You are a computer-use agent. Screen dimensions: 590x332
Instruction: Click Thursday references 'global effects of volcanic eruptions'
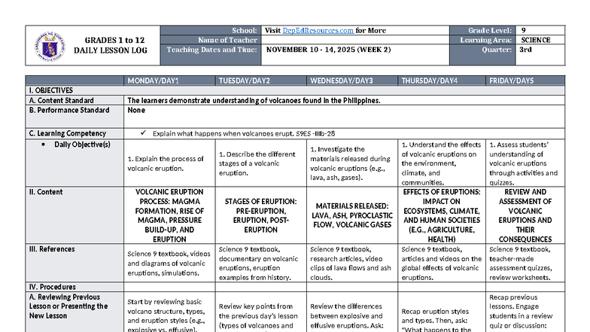[441, 263]
